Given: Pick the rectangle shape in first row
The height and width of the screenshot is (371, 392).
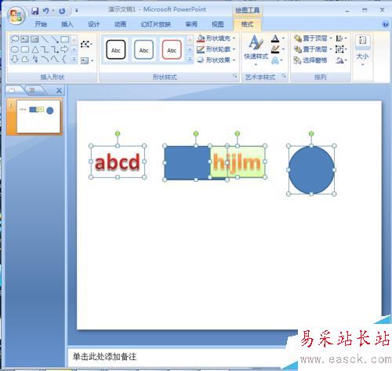Looking at the screenshot, I should point(64,39).
